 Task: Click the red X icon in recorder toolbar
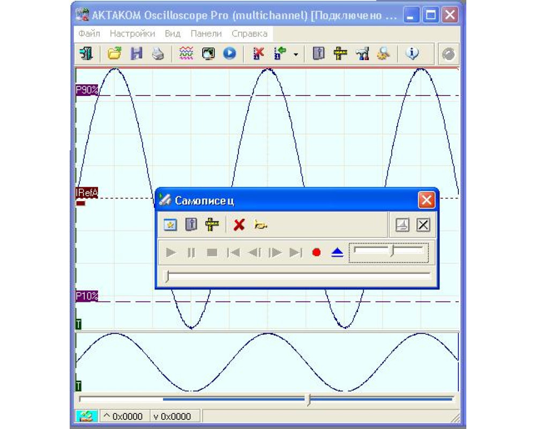click(x=239, y=225)
